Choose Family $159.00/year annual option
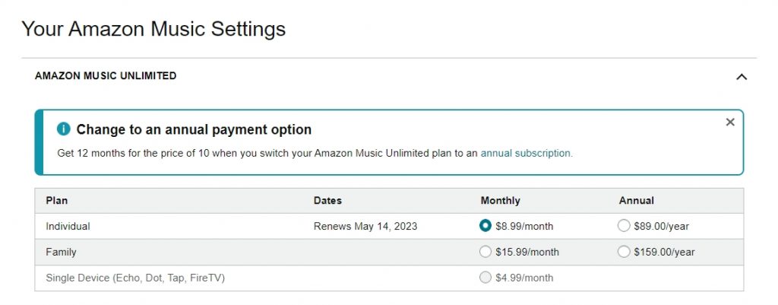The image size is (778, 305). point(624,252)
